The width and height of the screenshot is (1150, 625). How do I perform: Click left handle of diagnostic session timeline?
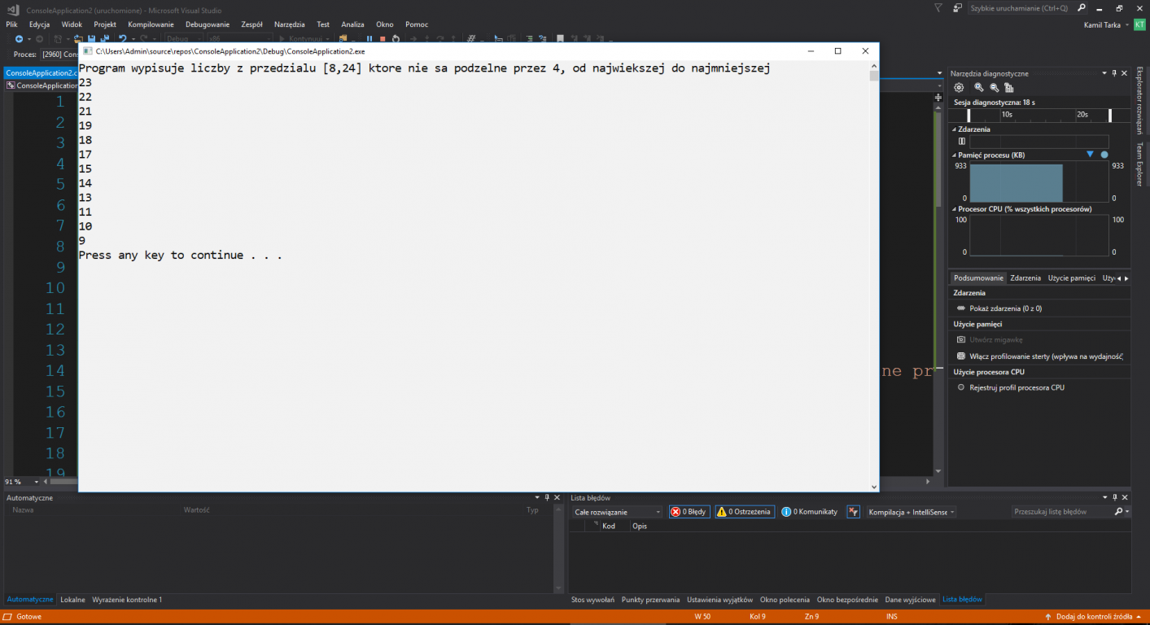[969, 116]
